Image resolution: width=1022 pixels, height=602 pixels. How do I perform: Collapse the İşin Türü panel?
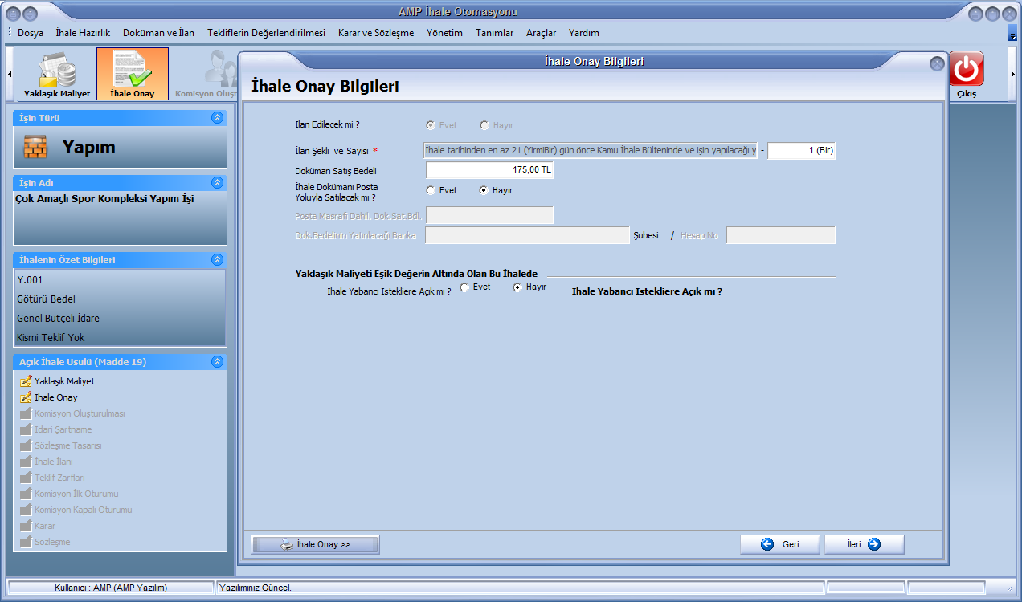point(216,118)
